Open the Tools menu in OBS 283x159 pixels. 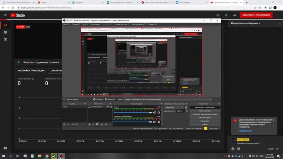138,24
